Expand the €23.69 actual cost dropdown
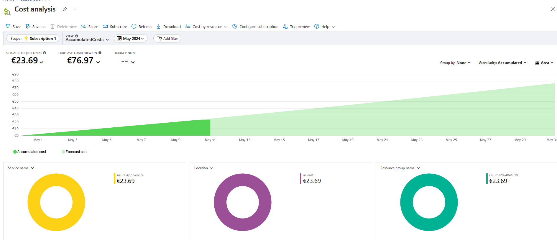The height and width of the screenshot is (240, 557). (x=42, y=62)
